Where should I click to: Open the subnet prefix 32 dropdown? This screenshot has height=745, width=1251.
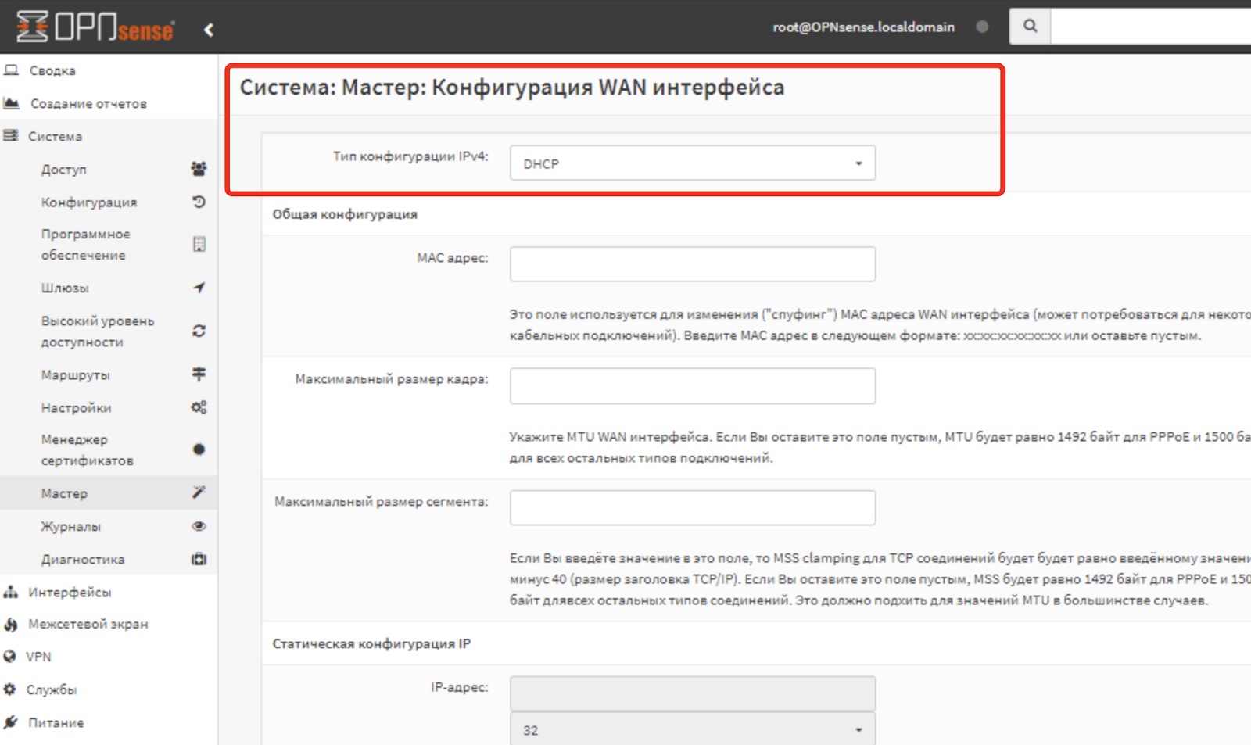point(692,728)
